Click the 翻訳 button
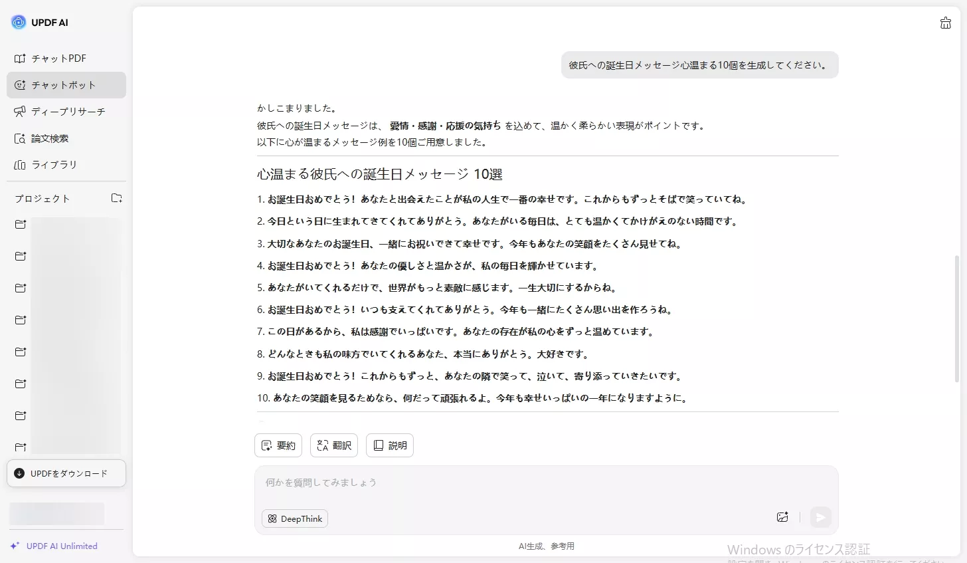The image size is (967, 563). 334,445
